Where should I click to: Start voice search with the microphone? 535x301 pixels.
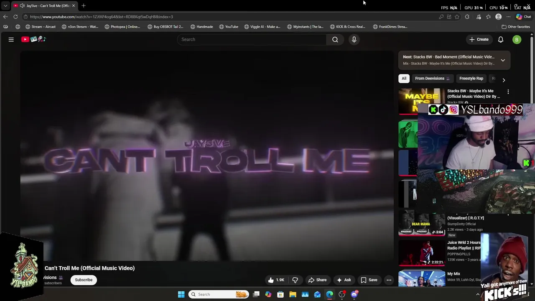point(354,39)
